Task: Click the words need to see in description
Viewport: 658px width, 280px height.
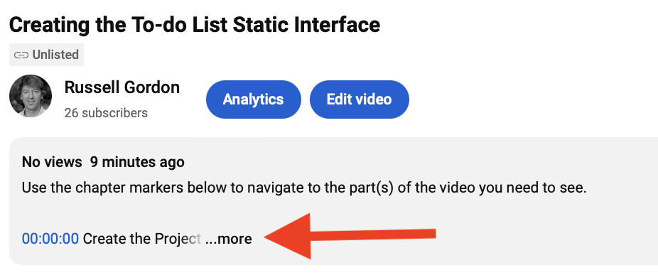Action: tap(552, 188)
